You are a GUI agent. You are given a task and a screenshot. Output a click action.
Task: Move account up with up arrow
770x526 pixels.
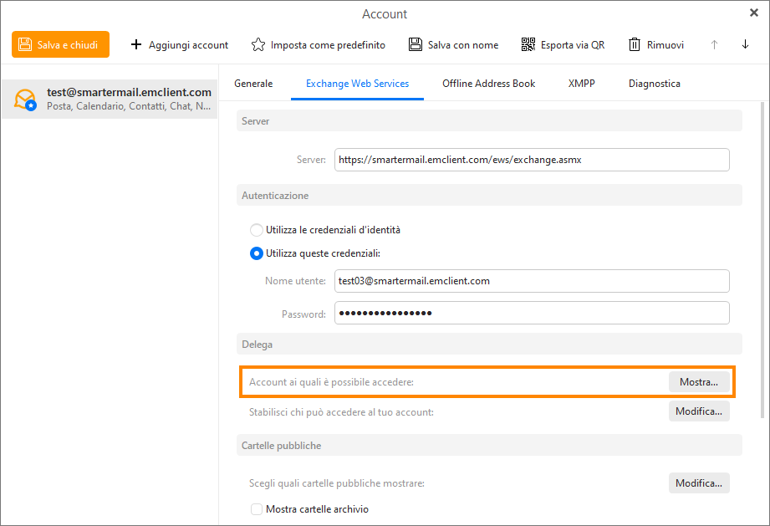(714, 44)
